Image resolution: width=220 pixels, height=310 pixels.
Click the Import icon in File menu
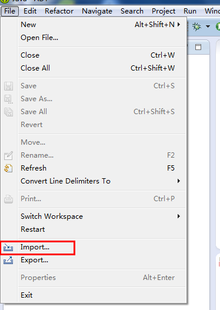(8, 248)
